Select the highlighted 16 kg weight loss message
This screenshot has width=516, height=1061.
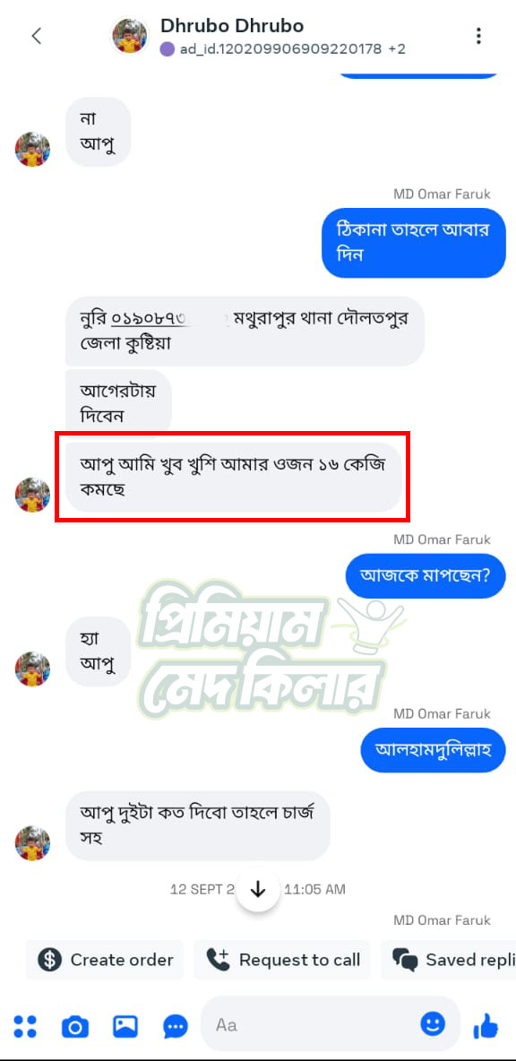pyautogui.click(x=234, y=477)
